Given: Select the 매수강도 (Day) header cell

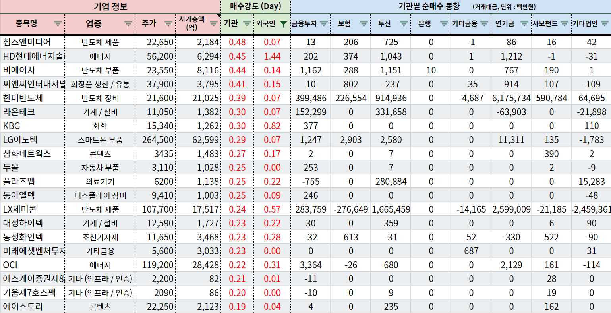Looking at the screenshot, I should 255,6.
